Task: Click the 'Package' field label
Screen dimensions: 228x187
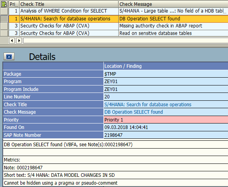Action: point(53,74)
